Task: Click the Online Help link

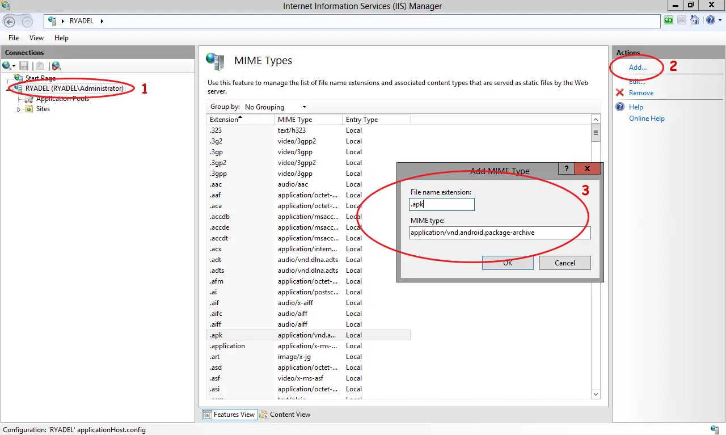Action: click(647, 119)
